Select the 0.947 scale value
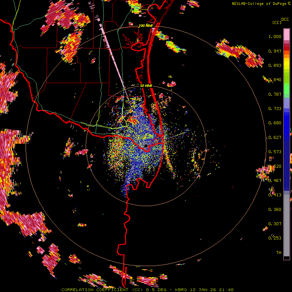This screenshot has width=292, height=292. [x=275, y=51]
